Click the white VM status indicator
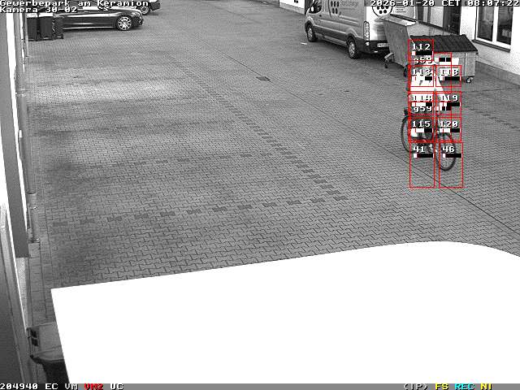The image size is (520, 390). [71, 386]
